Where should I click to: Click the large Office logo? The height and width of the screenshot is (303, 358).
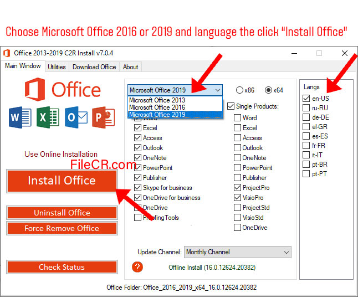tap(63, 89)
